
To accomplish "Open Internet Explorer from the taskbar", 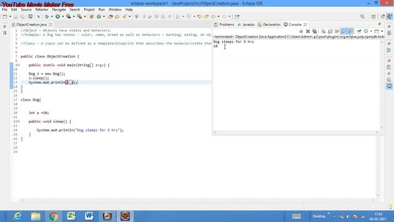I will click(18, 216).
